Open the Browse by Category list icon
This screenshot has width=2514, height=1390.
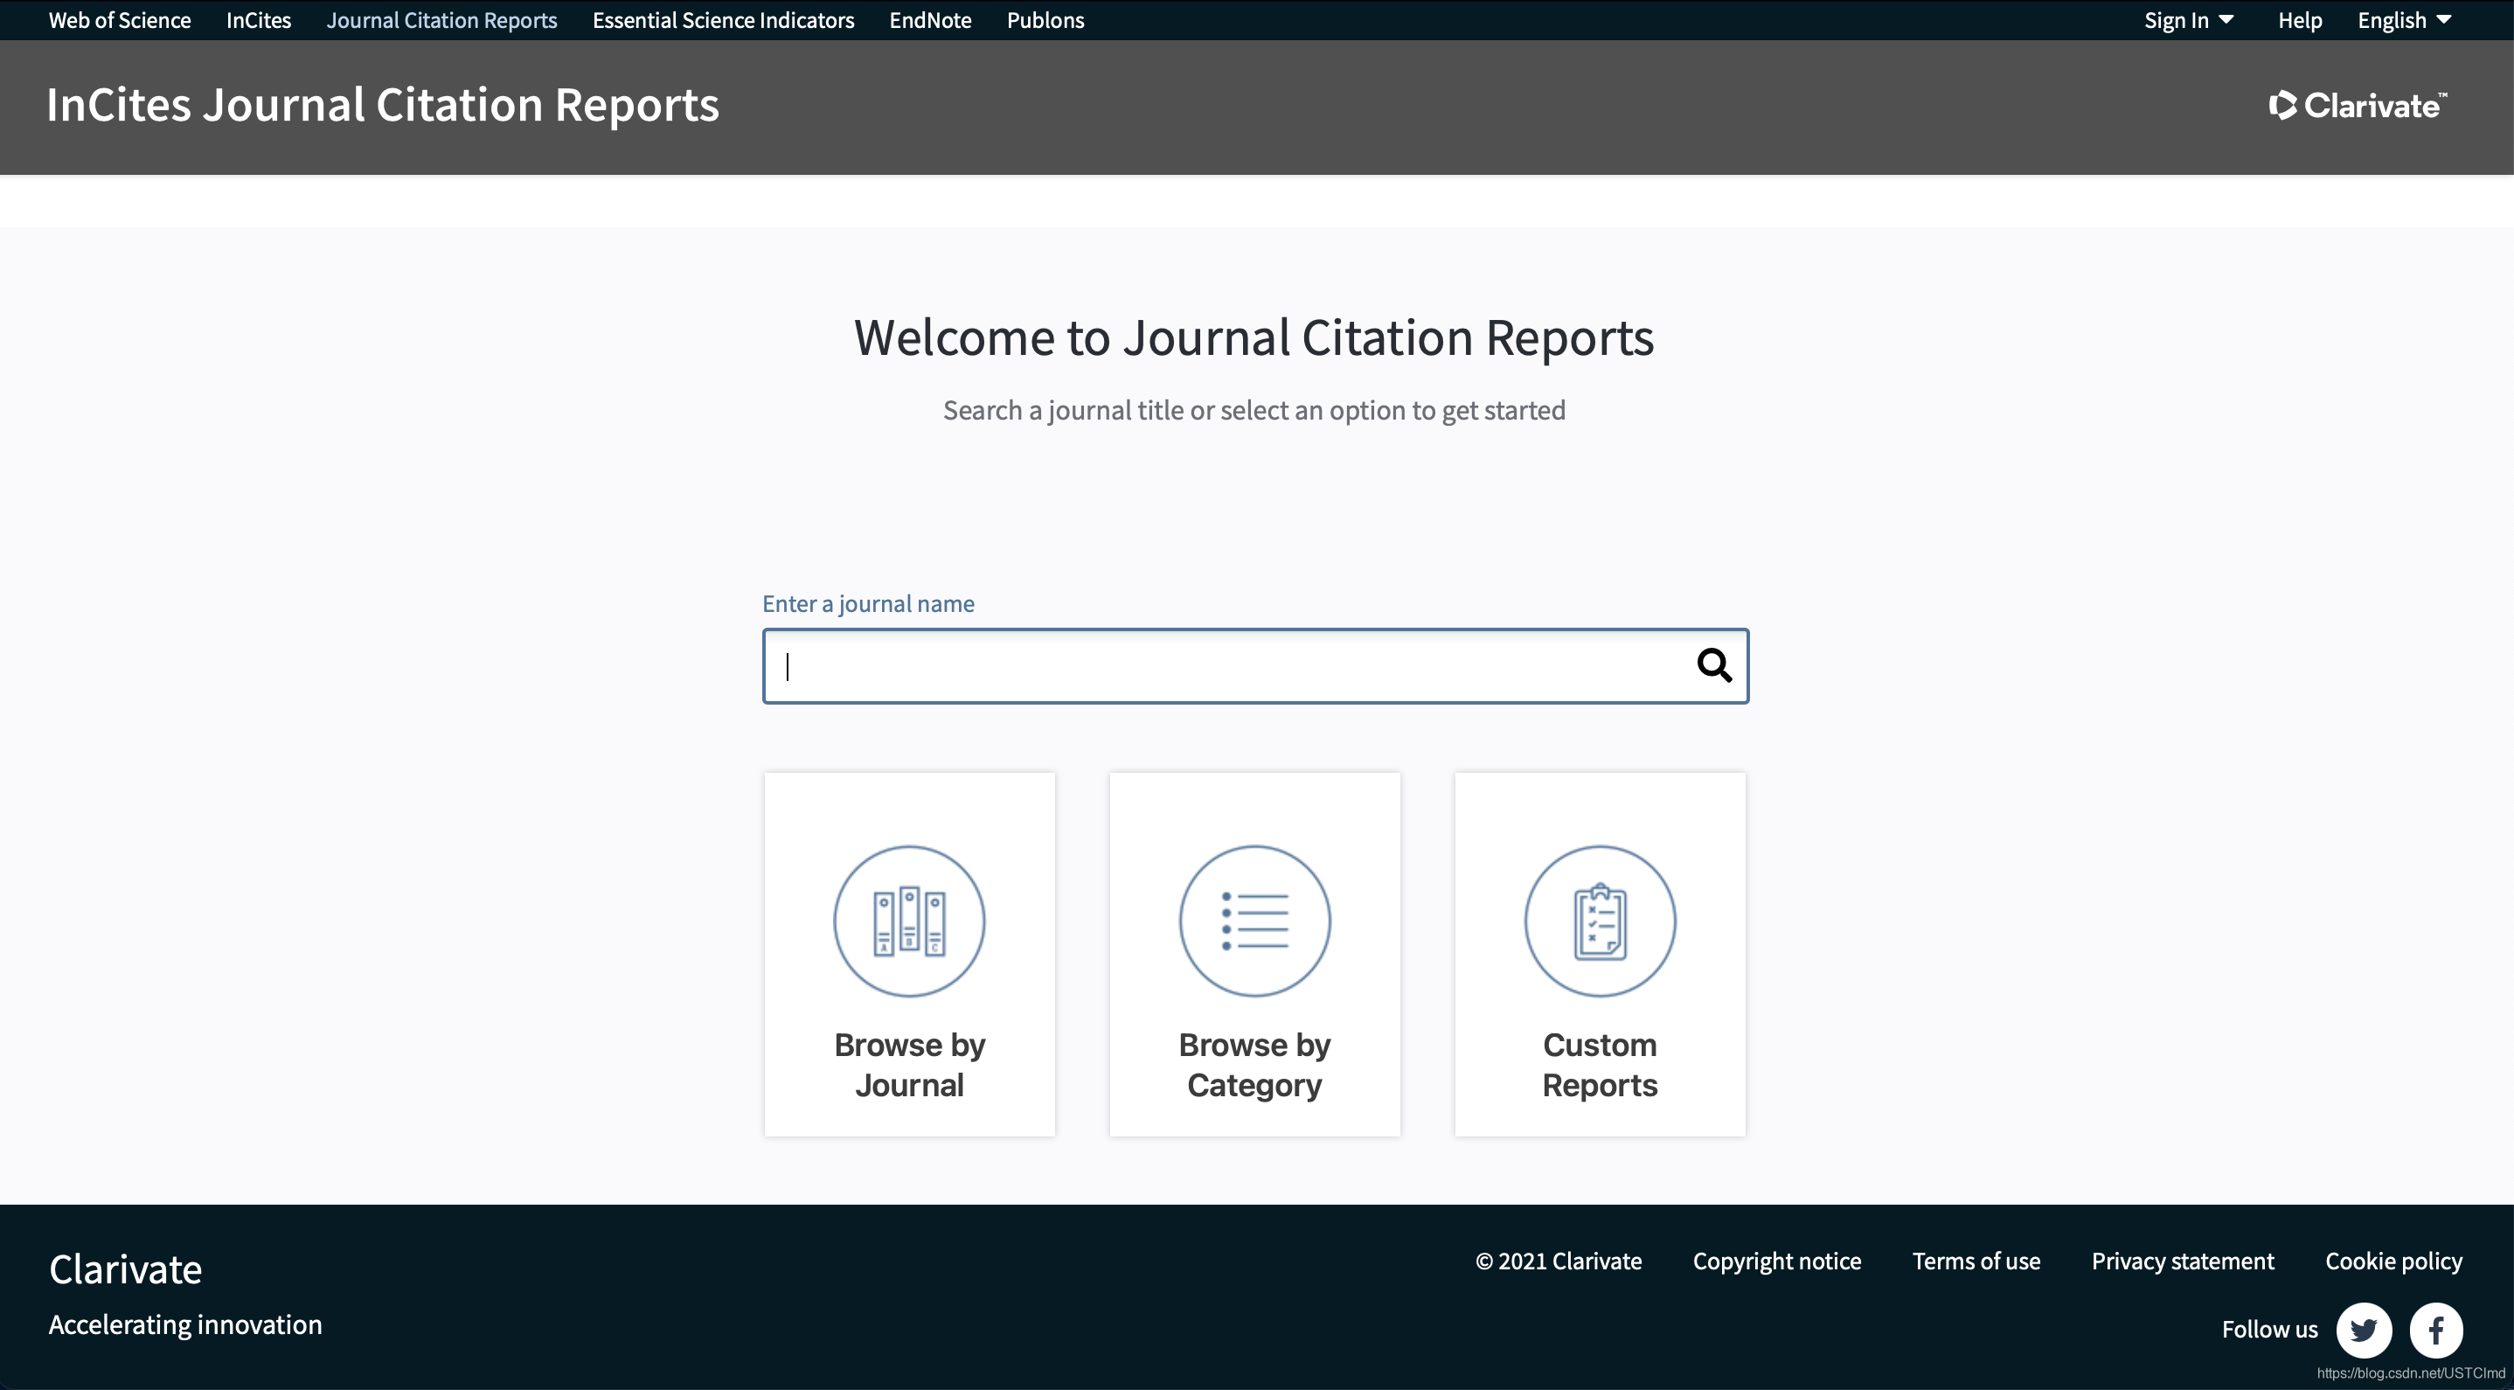tap(1254, 921)
